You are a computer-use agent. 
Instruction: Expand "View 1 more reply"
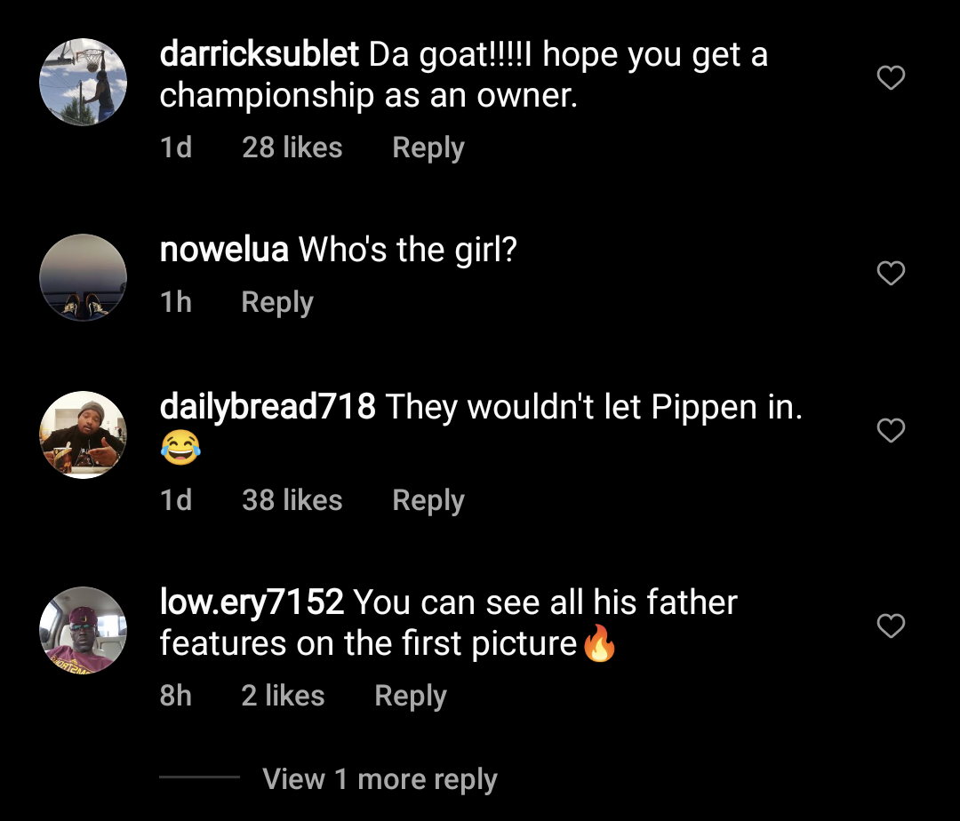(x=380, y=779)
